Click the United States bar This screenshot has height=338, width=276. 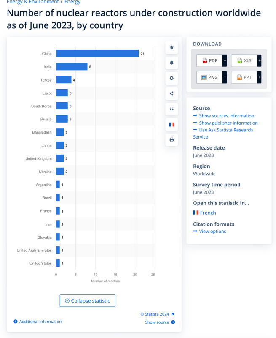tap(58, 263)
